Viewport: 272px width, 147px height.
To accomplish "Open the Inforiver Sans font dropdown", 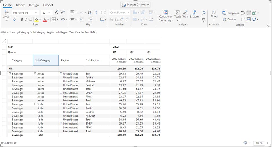I will (25, 13).
